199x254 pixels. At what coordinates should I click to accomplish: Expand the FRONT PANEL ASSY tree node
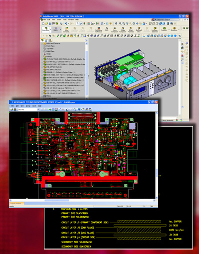[x=42, y=59]
